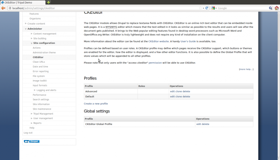The height and width of the screenshot is (160, 280).
Task: Open Organisms menu item
Action: pos(35,19)
